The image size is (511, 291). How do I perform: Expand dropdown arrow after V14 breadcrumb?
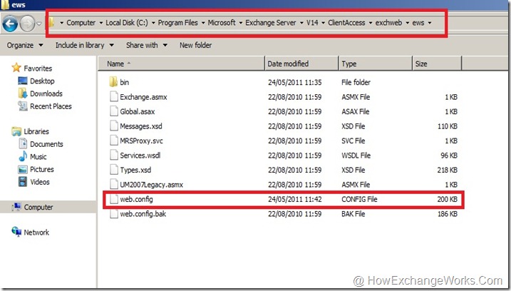point(323,23)
